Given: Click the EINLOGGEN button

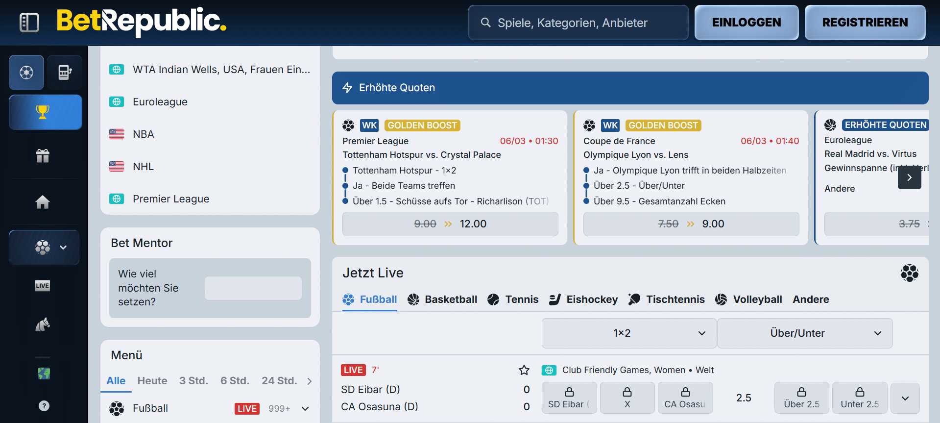Looking at the screenshot, I should pyautogui.click(x=746, y=23).
